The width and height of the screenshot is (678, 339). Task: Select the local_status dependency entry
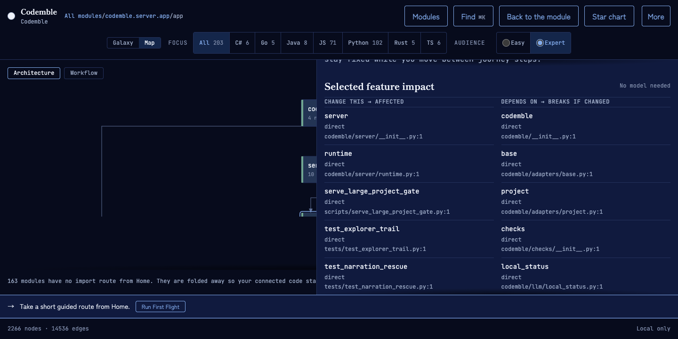(x=586, y=276)
